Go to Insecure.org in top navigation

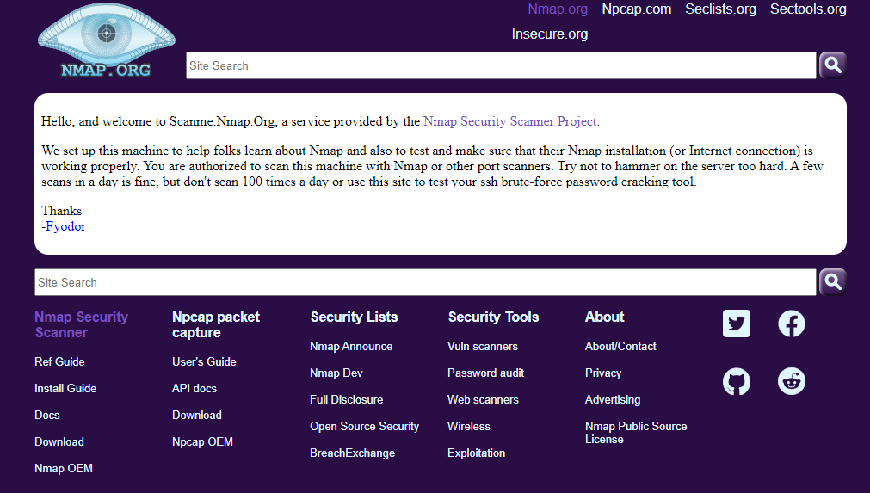click(549, 34)
